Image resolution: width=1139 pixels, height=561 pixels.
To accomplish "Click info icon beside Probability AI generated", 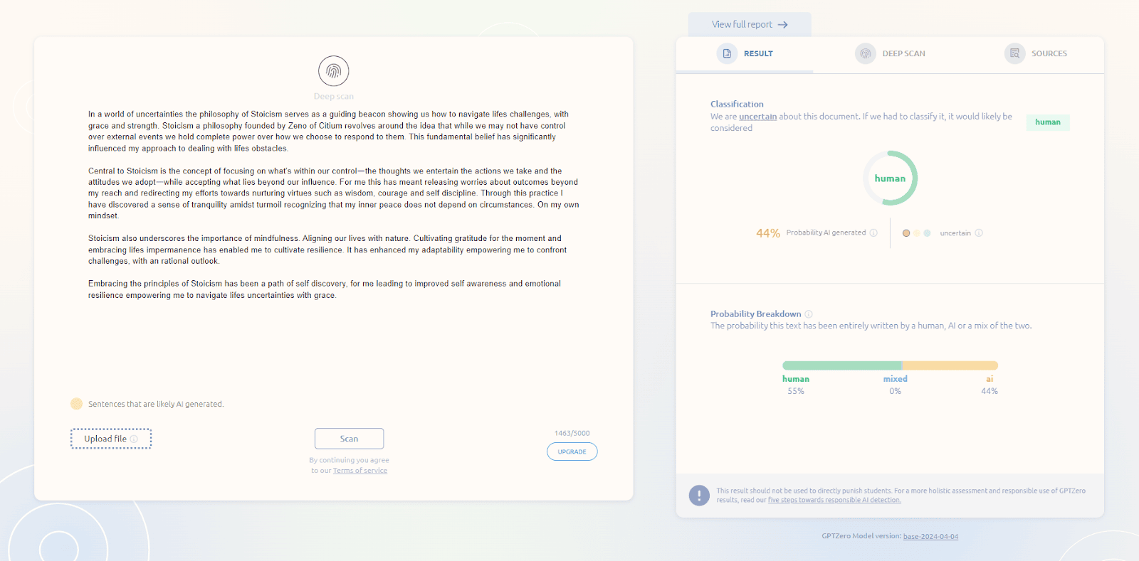I will tap(873, 233).
